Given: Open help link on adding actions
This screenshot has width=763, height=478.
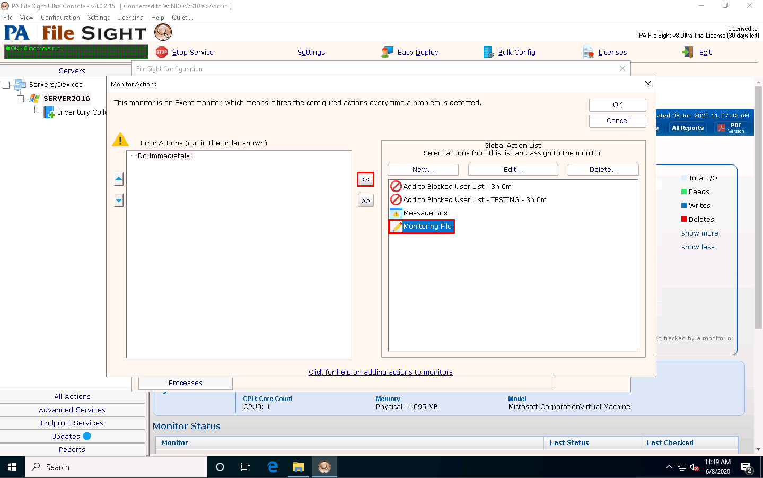Looking at the screenshot, I should point(381,372).
